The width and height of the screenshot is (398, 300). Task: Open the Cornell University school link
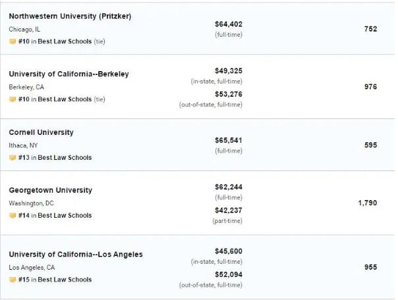pyautogui.click(x=41, y=132)
